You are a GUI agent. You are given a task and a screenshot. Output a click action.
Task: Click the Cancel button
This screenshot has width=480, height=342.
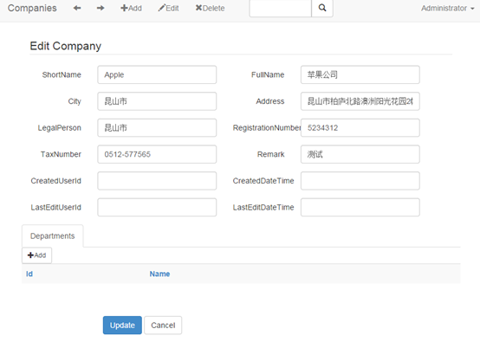[x=163, y=326]
